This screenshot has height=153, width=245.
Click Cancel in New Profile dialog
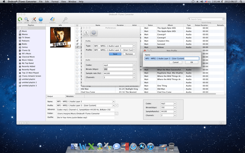(176, 62)
